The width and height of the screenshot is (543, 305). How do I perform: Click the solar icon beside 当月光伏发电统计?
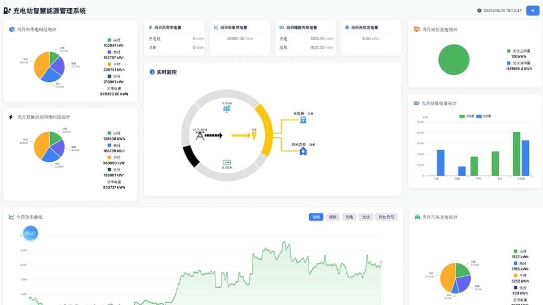coord(416,30)
